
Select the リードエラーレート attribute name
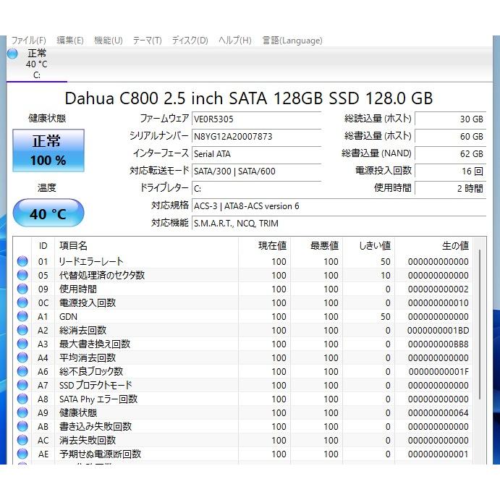91,261
